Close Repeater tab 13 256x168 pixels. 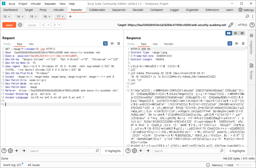9,17
